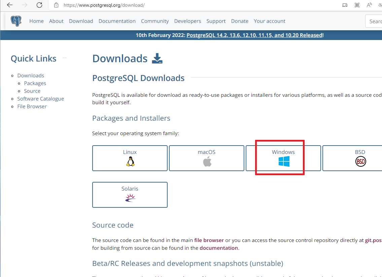382x277 pixels.
Task: Click the 'file browser' link in Source code text
Action: tap(209, 240)
